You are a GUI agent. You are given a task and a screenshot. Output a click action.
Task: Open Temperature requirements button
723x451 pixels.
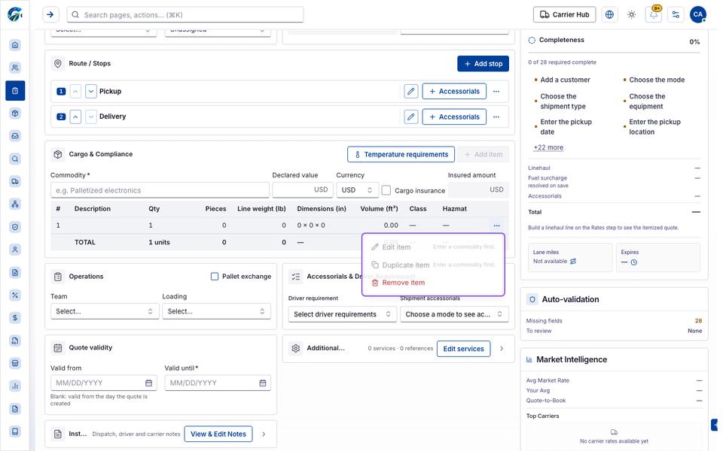click(401, 154)
